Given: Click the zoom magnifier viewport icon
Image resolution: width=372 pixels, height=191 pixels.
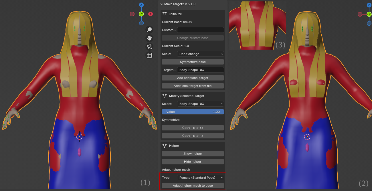Looking at the screenshot, I should click(149, 30).
